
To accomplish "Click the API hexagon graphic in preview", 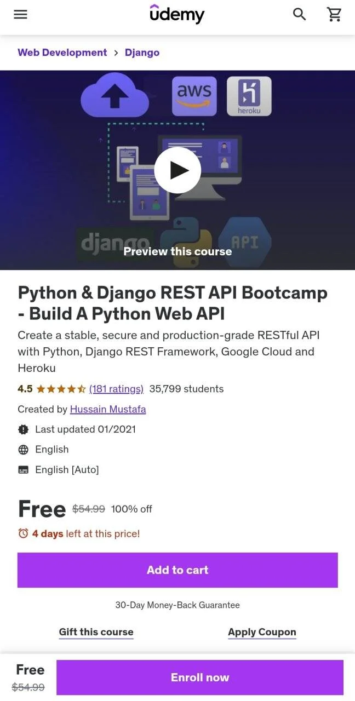I will [245, 242].
